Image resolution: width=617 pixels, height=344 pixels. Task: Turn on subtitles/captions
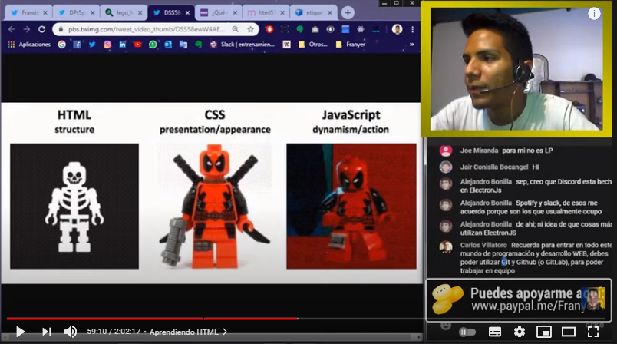(495, 332)
